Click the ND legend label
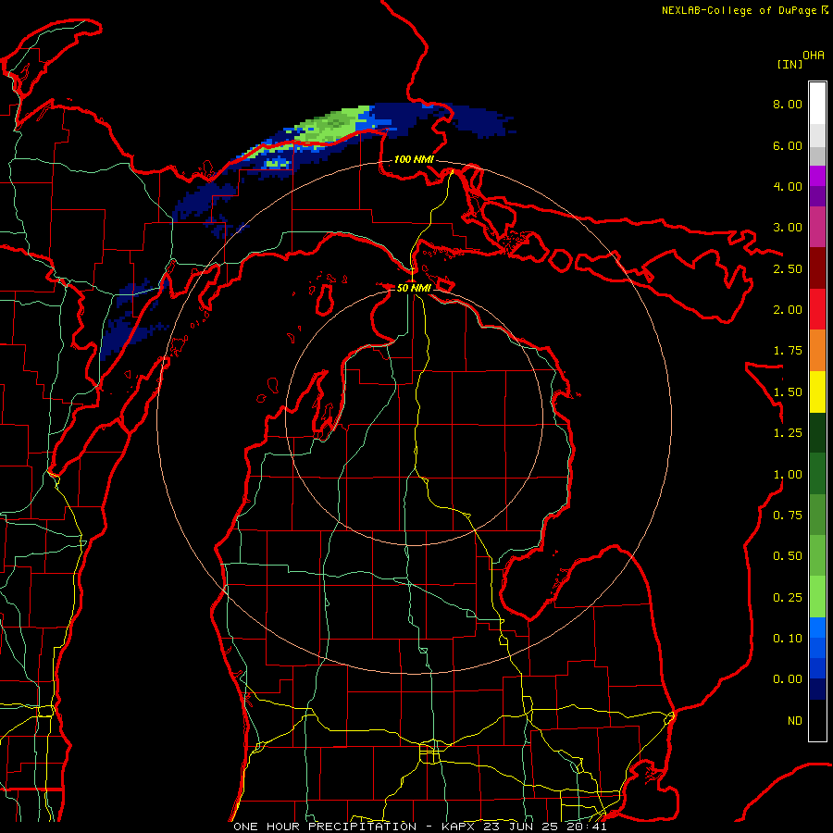833x833 pixels. click(795, 721)
